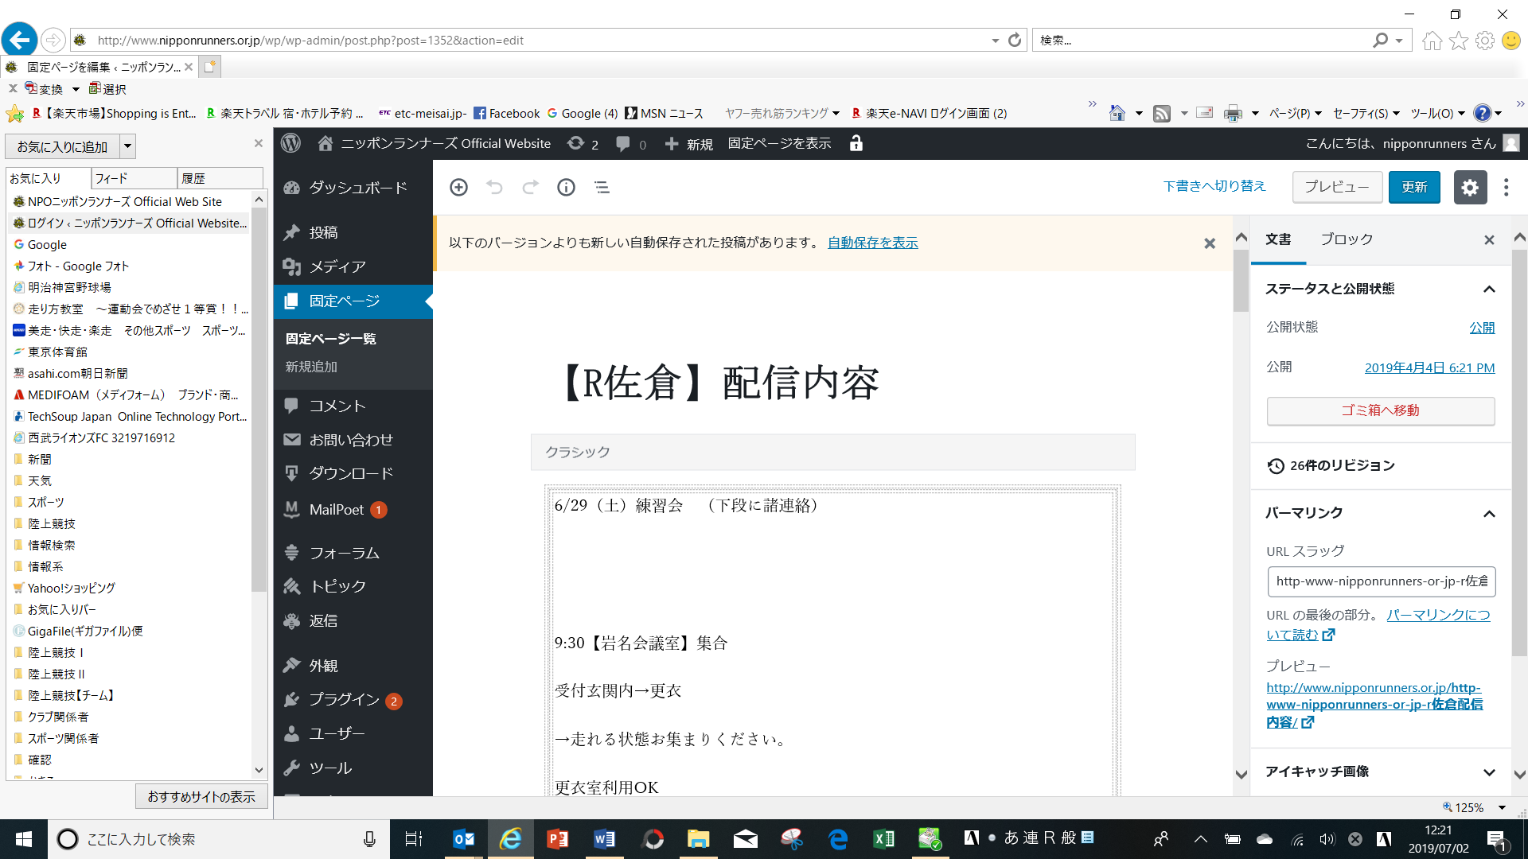Open the block navigation list icon
1528x859 pixels.
pyautogui.click(x=602, y=187)
